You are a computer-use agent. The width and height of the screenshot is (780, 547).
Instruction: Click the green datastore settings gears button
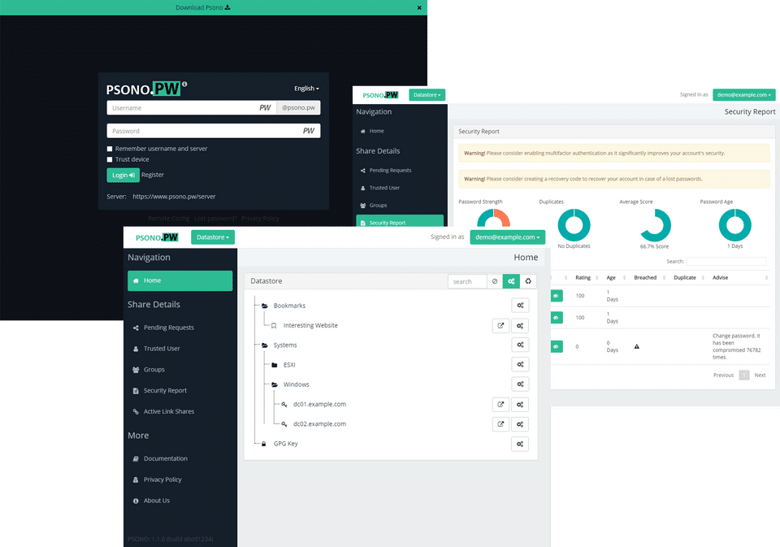[x=511, y=282]
